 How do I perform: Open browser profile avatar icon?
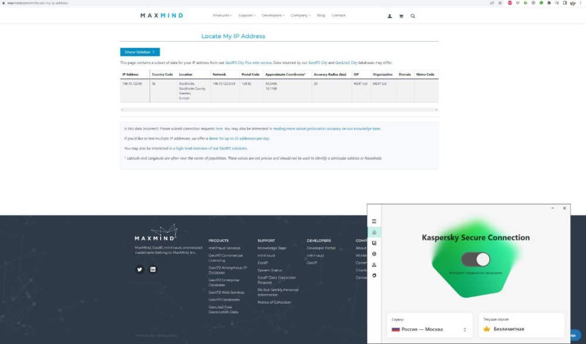pos(573,2)
